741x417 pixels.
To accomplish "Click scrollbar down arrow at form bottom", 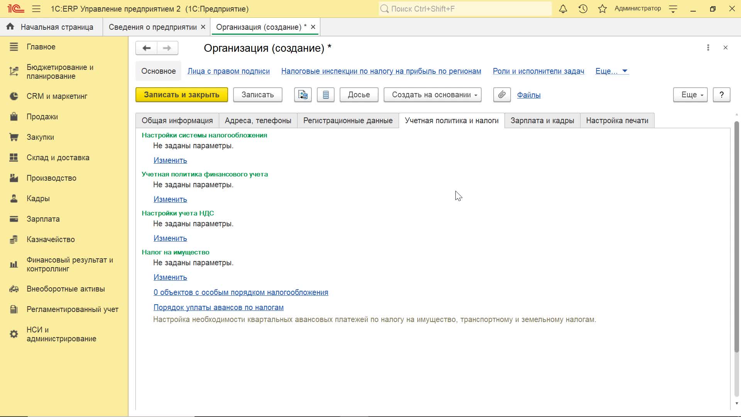I will (x=736, y=403).
